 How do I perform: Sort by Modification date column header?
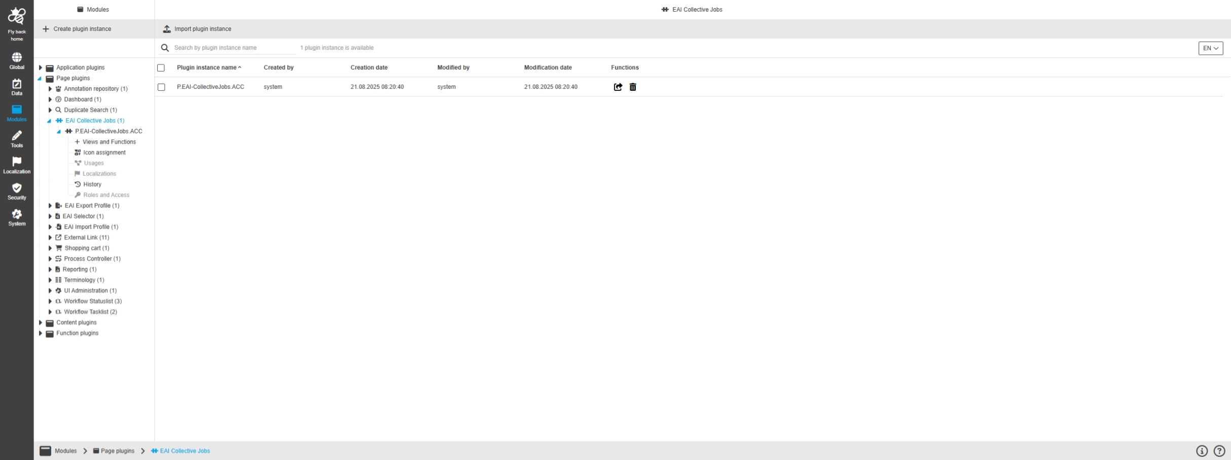548,67
